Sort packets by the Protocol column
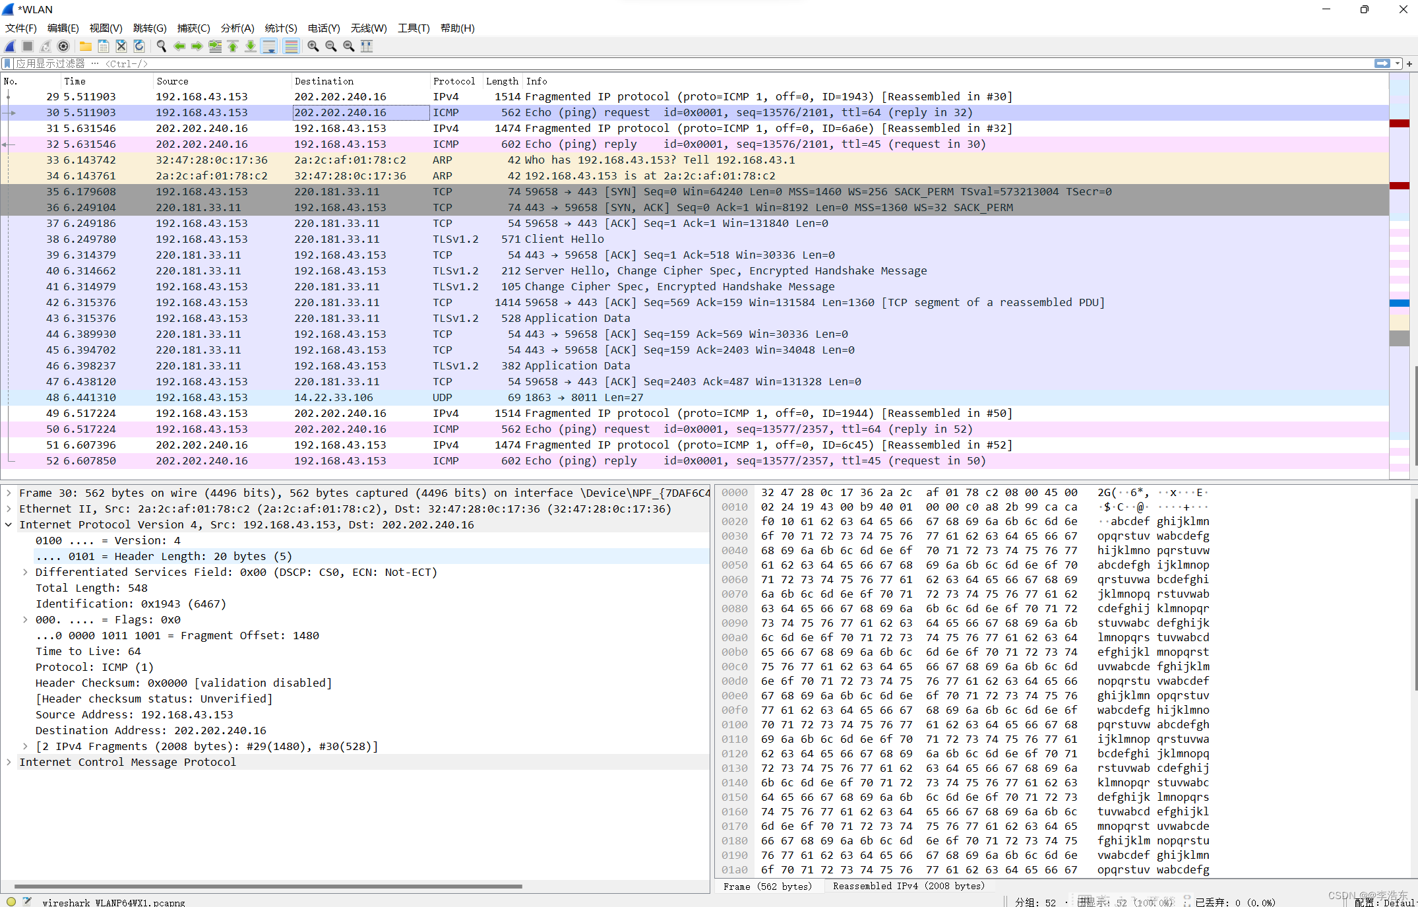Screen dimensions: 1418x907 tap(456, 81)
